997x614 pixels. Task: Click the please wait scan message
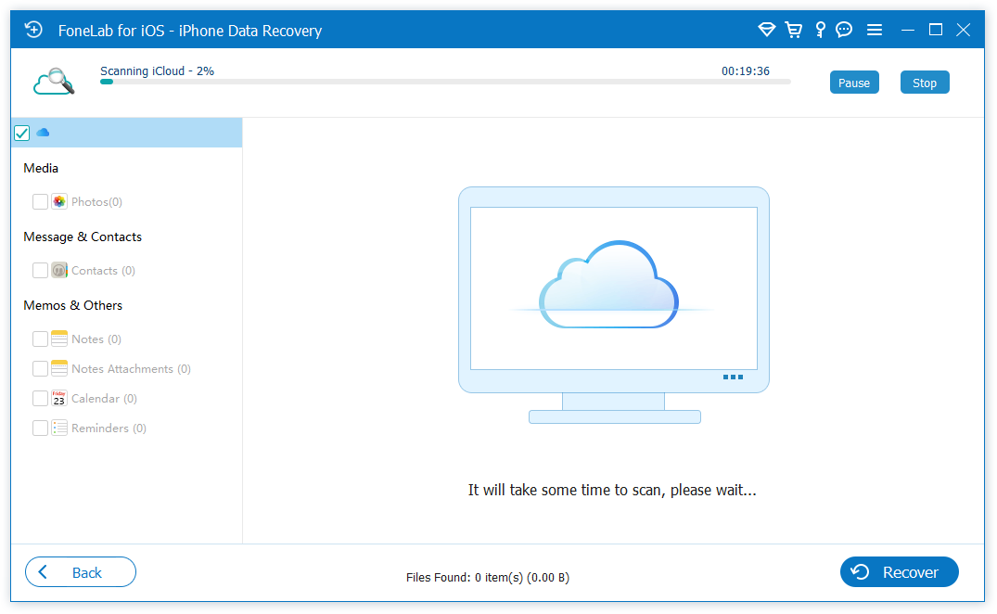pos(612,490)
